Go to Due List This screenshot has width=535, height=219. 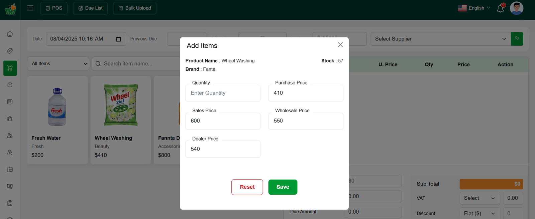tap(90, 8)
